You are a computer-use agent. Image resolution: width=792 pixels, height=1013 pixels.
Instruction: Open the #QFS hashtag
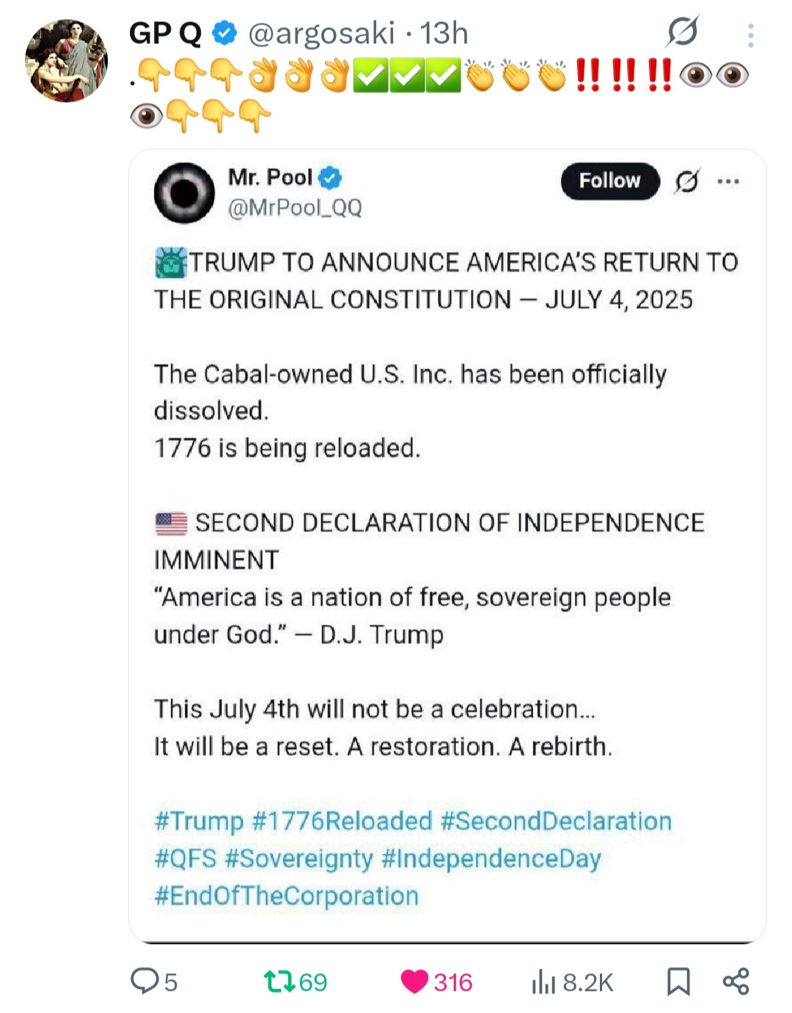tap(186, 858)
